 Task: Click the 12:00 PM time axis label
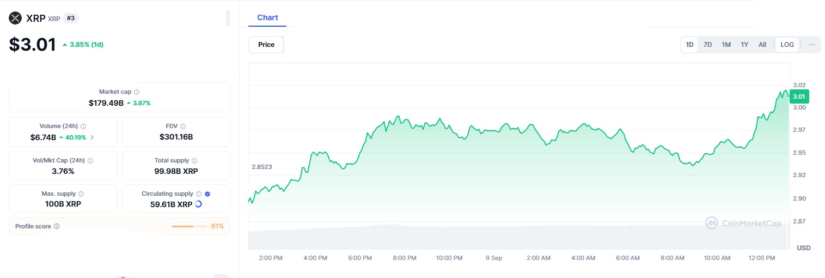[x=762, y=258]
